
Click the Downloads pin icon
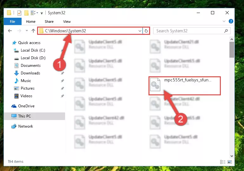[x=63, y=73]
